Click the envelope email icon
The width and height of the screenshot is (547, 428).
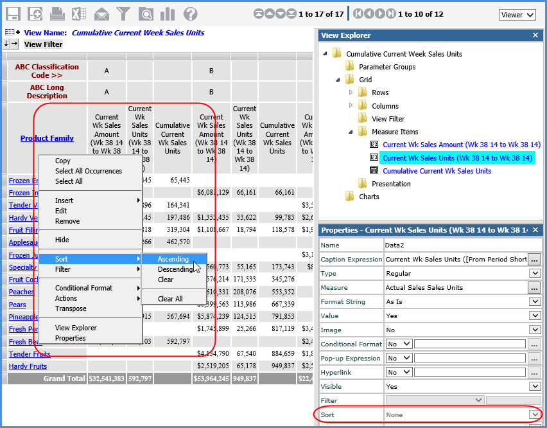pyautogui.click(x=101, y=13)
